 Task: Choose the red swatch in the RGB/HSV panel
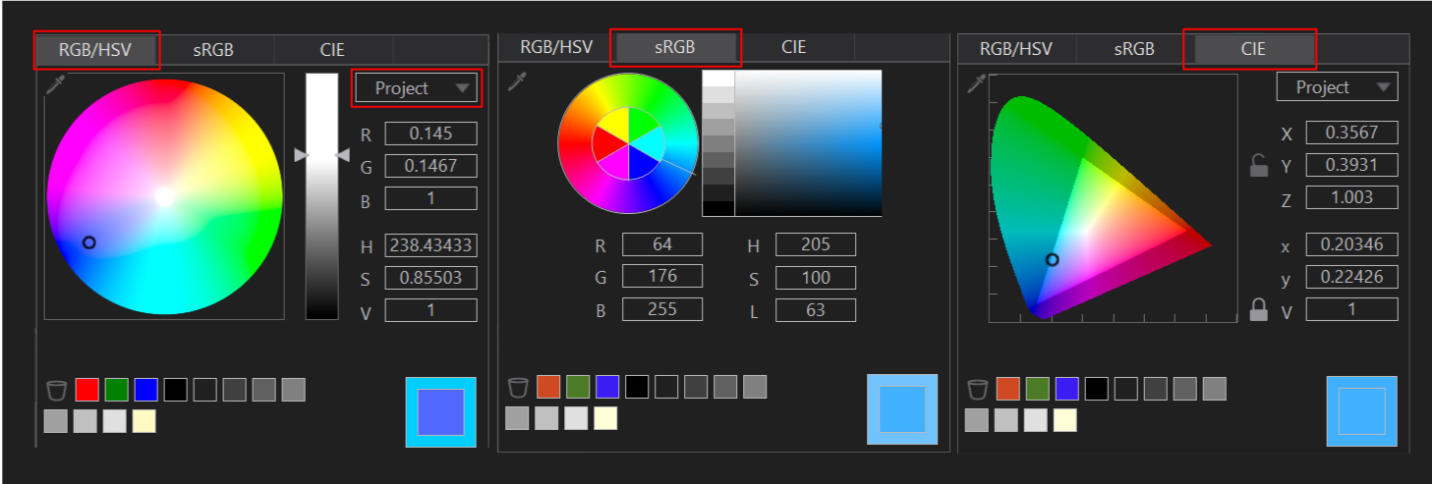[x=87, y=390]
